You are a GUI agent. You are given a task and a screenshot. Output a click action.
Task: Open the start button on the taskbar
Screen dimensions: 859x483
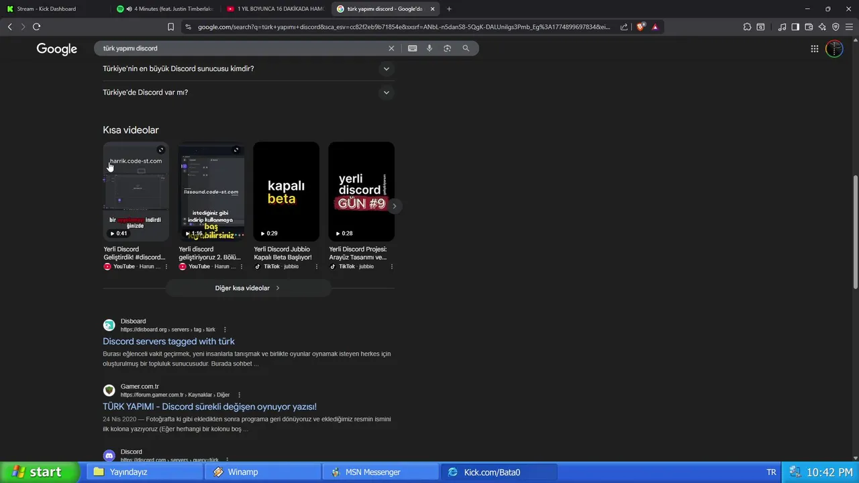pyautogui.click(x=40, y=472)
